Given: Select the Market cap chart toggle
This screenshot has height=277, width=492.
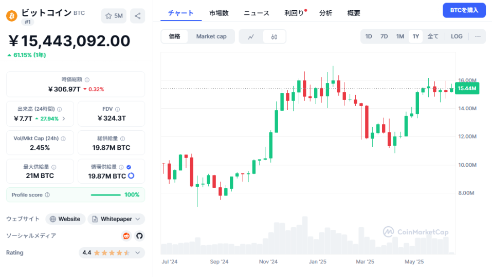Looking at the screenshot, I should [x=211, y=36].
